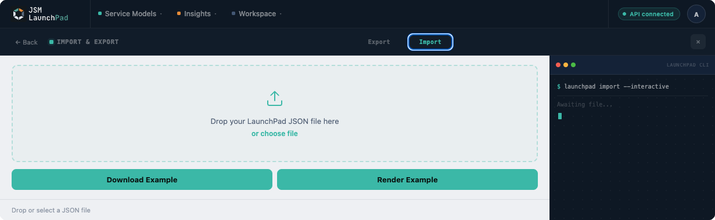Click the 'Drop or select a JSON file' status text
Screen dimensions: 715x220
pos(51,210)
